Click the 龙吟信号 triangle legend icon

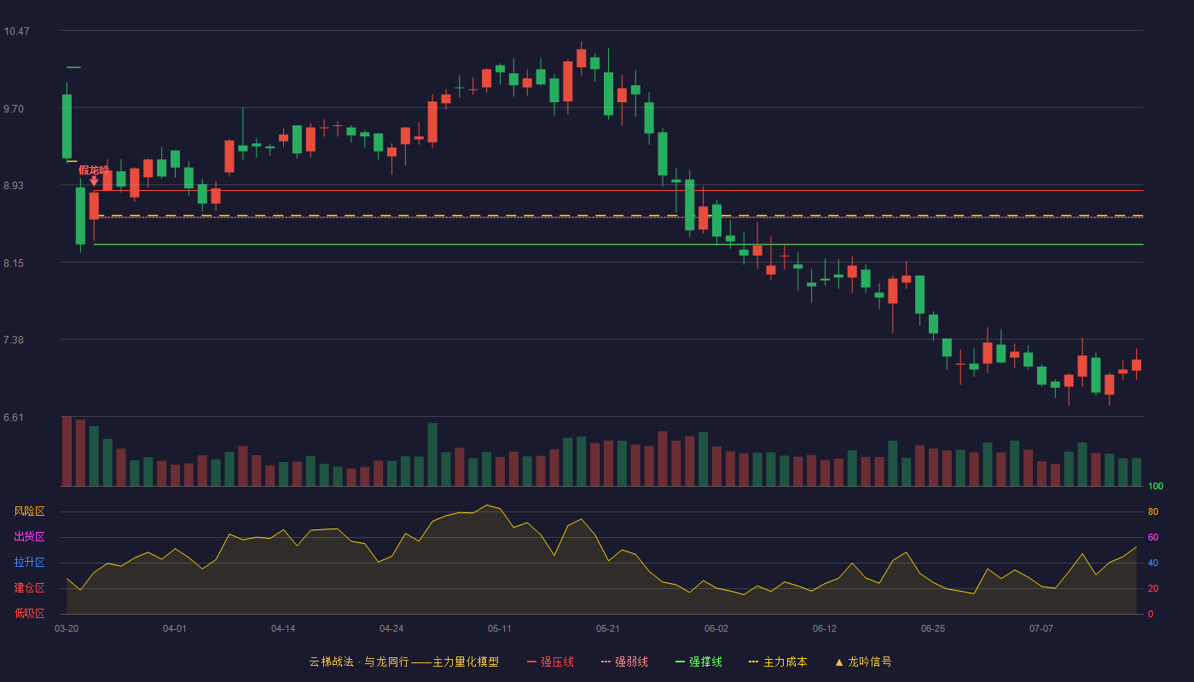(839, 662)
